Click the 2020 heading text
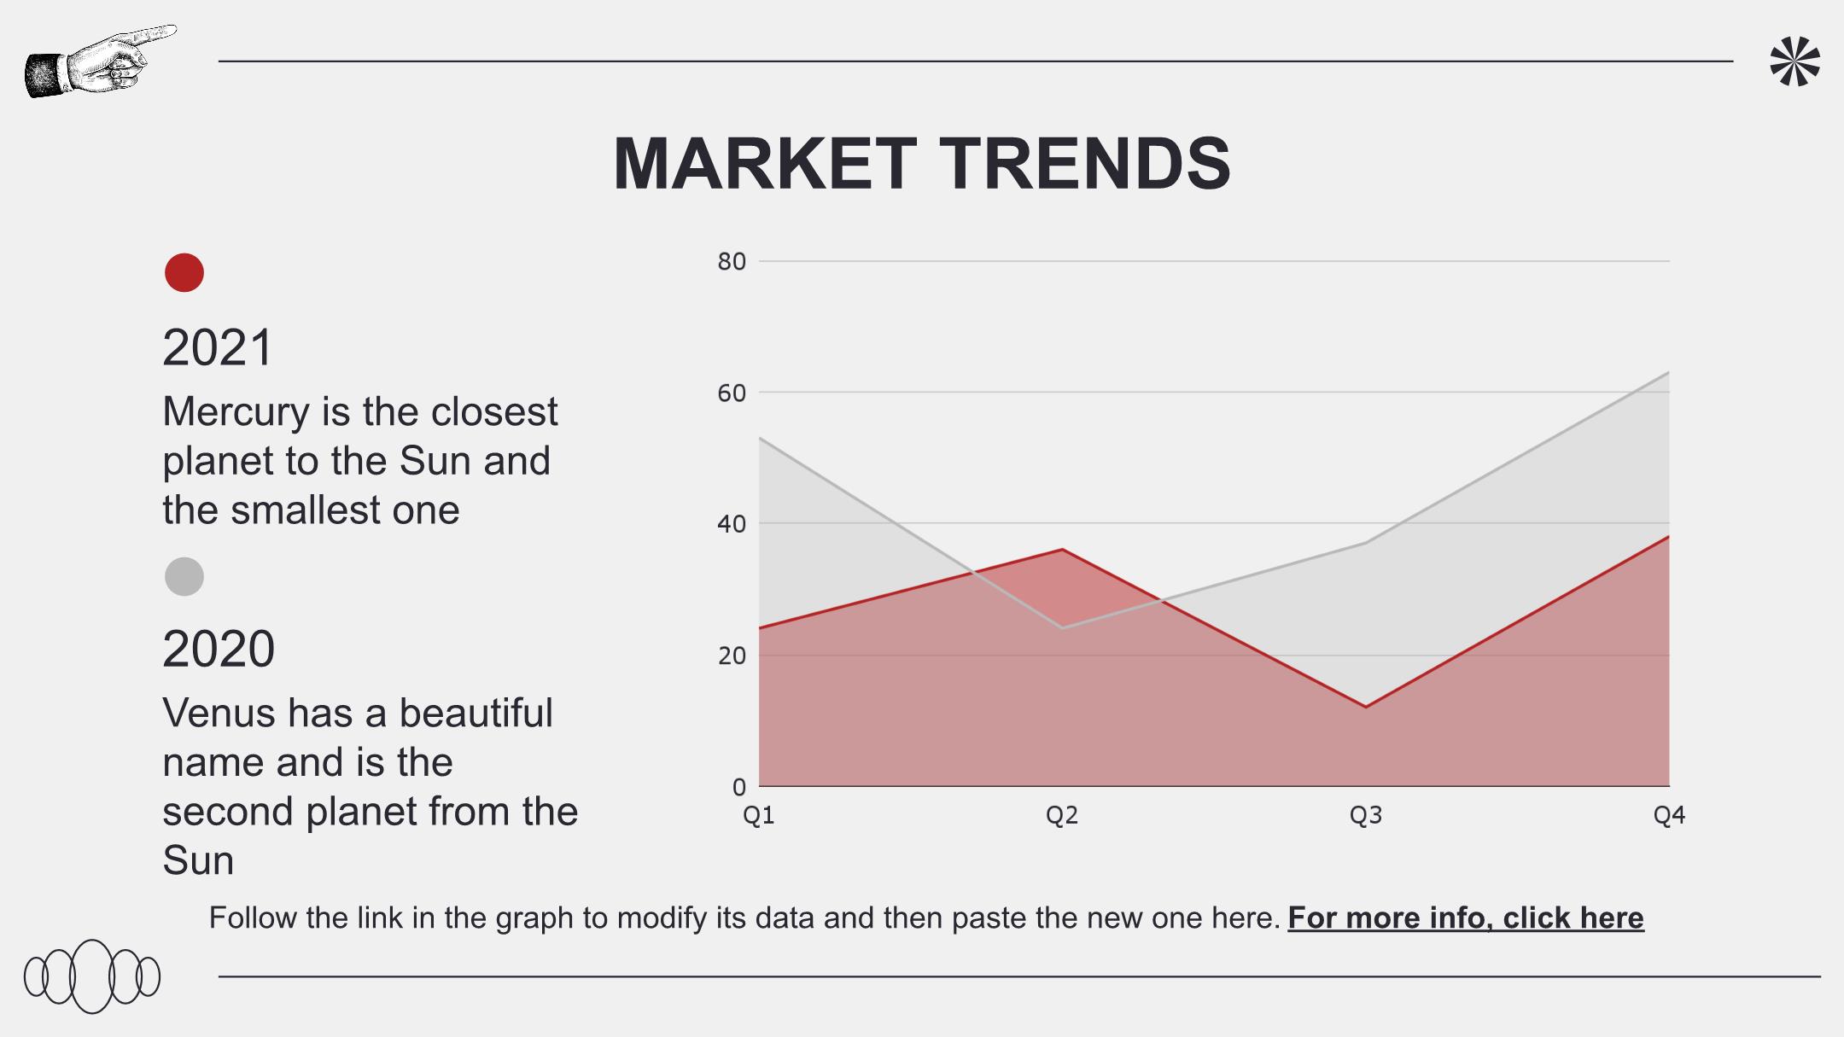This screenshot has width=1844, height=1037. click(x=219, y=650)
